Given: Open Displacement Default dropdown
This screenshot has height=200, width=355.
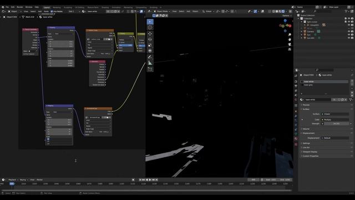Looking at the screenshot, I should pos(335,138).
